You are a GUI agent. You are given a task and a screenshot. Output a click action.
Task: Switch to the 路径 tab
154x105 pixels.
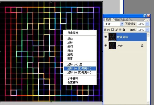(126, 20)
